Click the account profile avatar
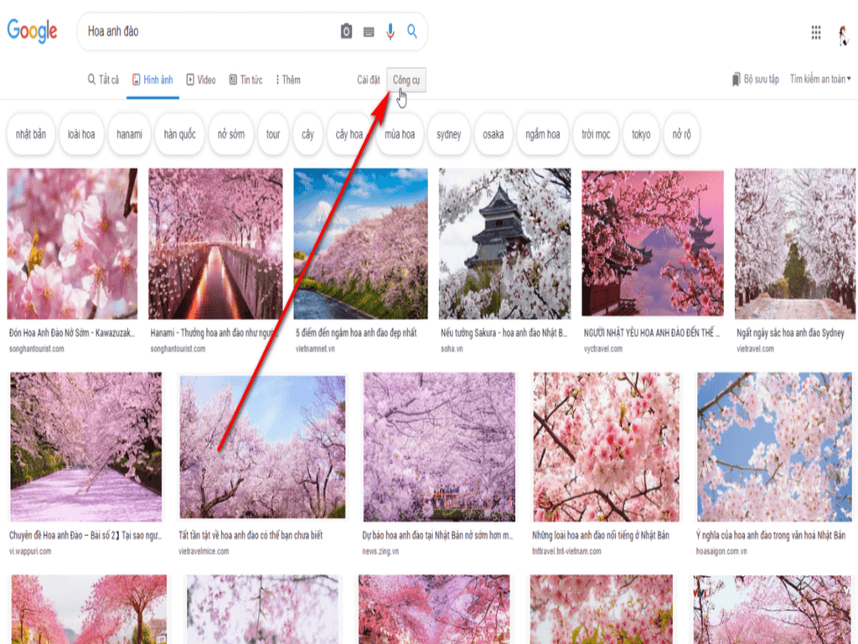The width and height of the screenshot is (858, 644). (x=843, y=34)
